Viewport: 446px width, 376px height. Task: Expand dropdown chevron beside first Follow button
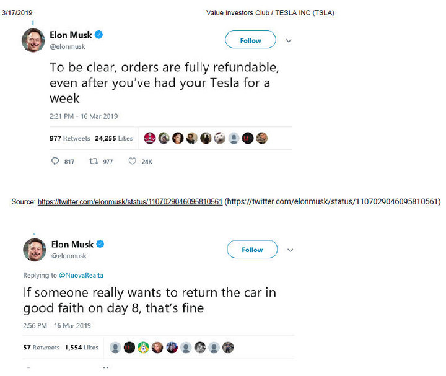288,41
